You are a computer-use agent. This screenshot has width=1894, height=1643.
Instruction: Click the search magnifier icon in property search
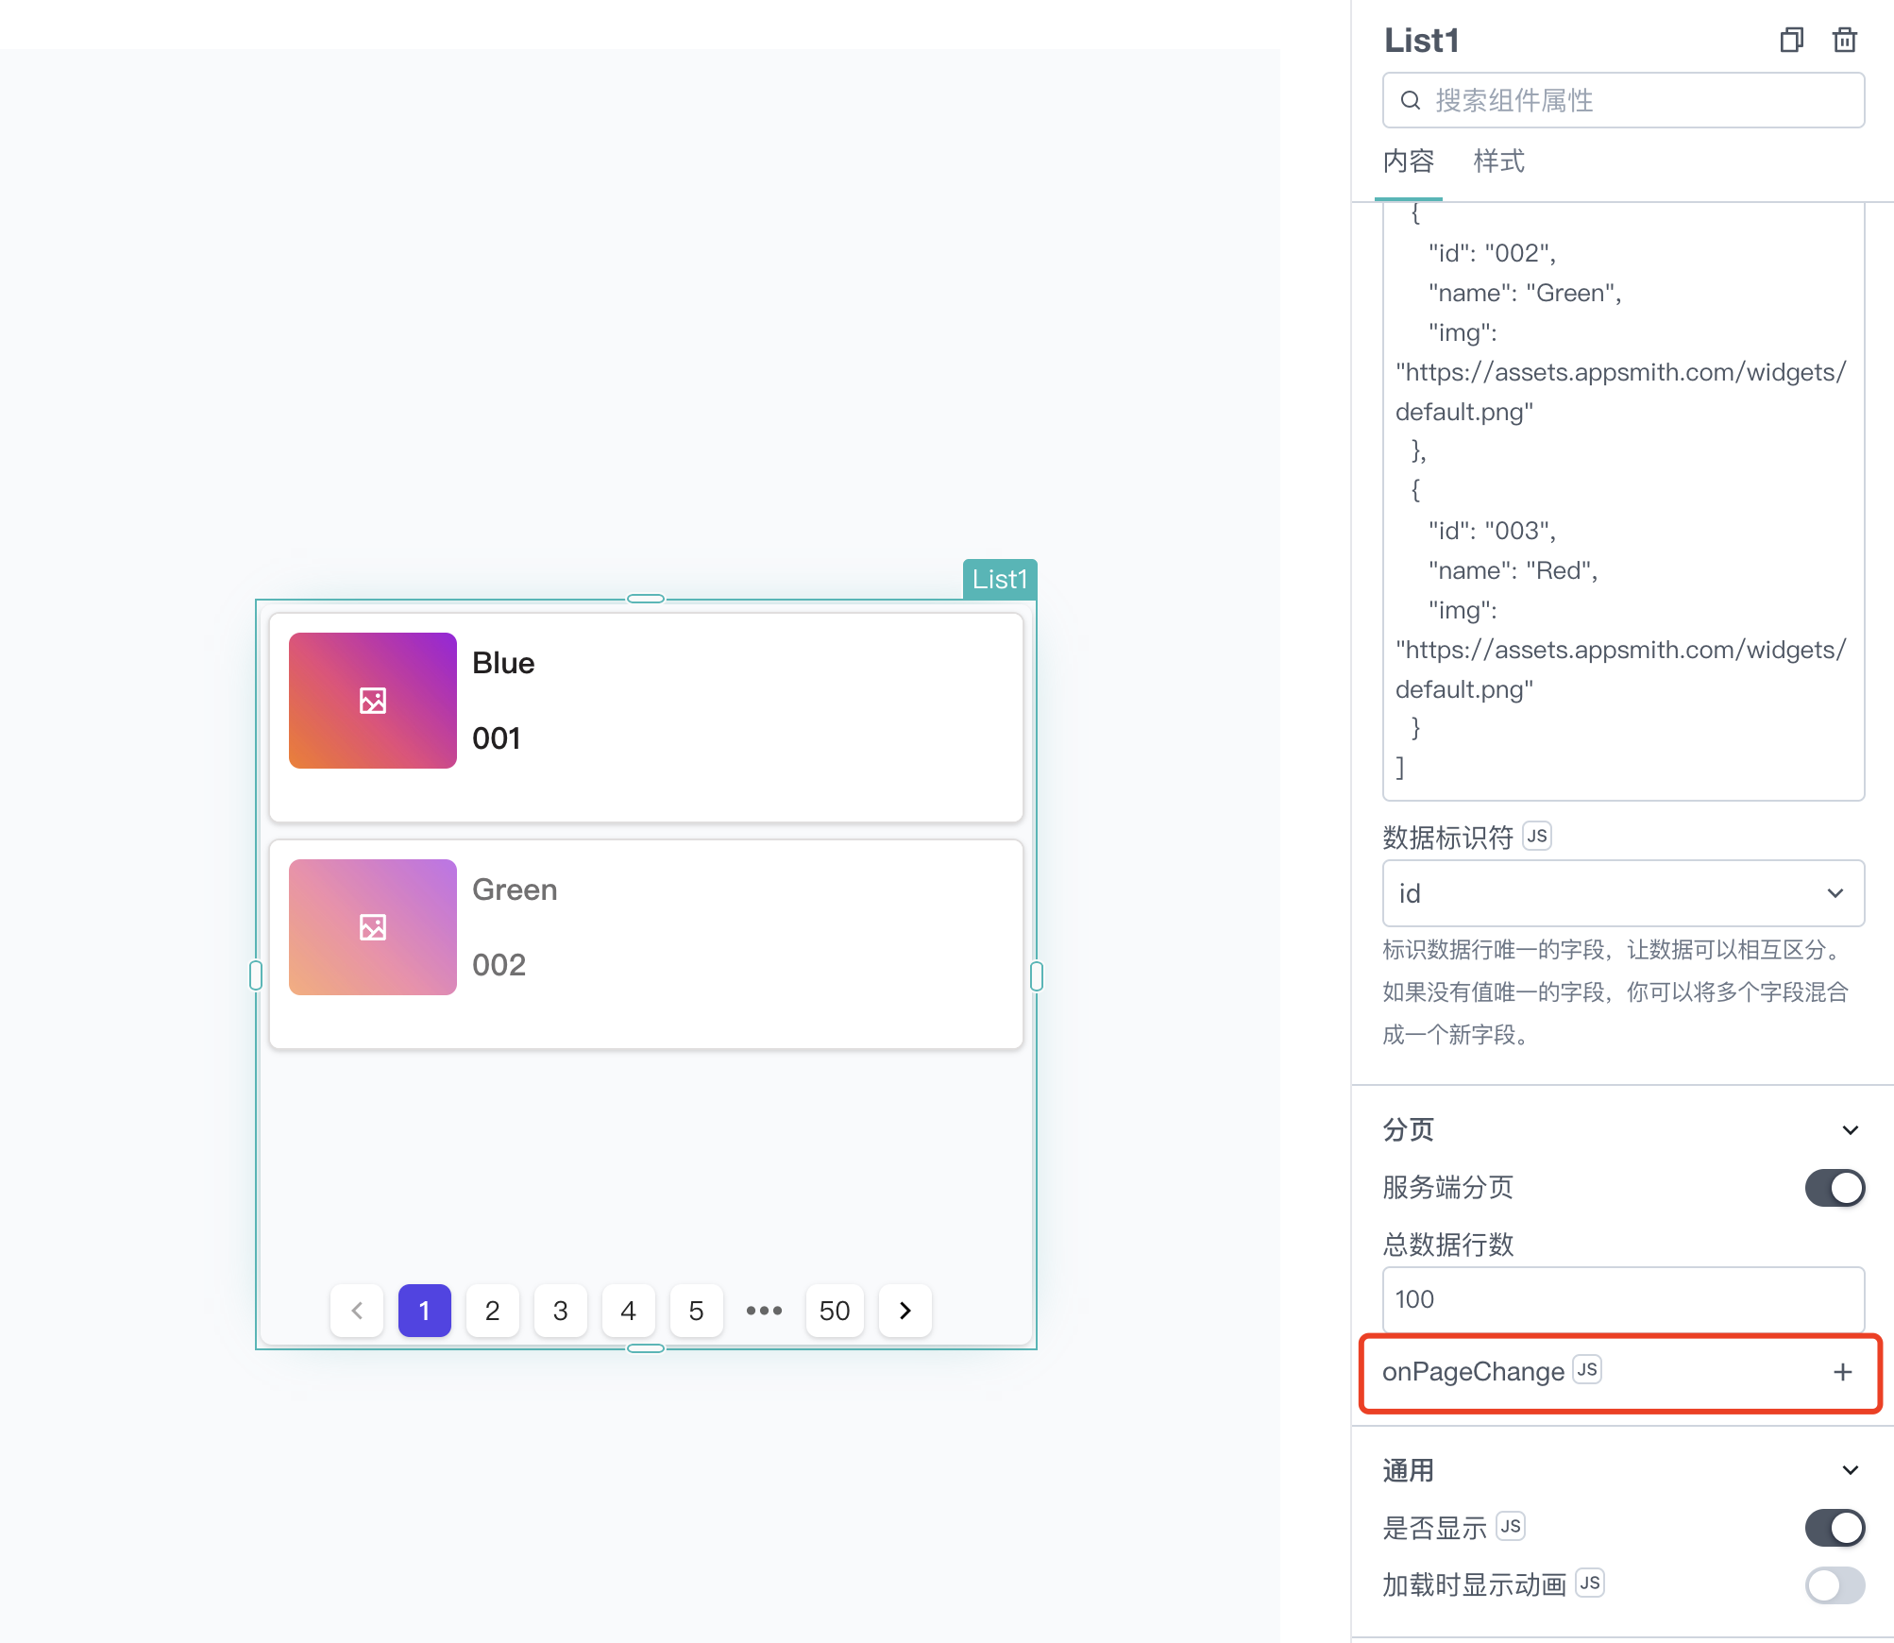[x=1410, y=100]
